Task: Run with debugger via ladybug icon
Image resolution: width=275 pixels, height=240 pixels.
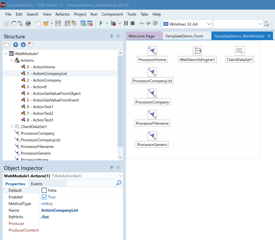Action: click(113, 23)
